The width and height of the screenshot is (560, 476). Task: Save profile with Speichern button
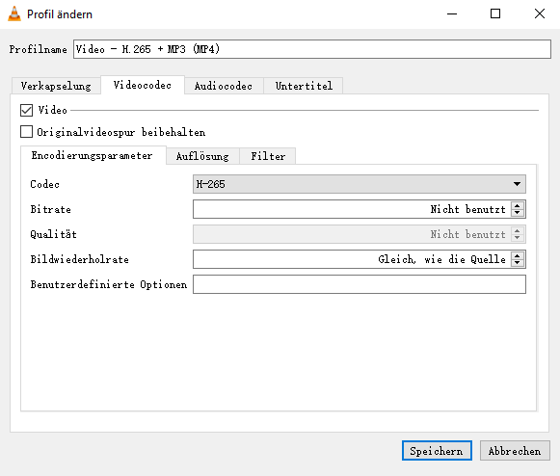[x=437, y=451]
